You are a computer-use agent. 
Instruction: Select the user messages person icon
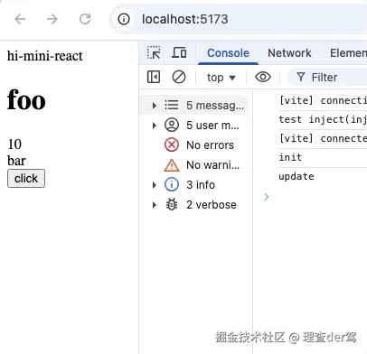point(172,125)
